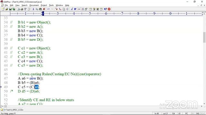Click the scroll down arrow of vertical scrollbar
The height and width of the screenshot is (115, 206).
click(204, 104)
